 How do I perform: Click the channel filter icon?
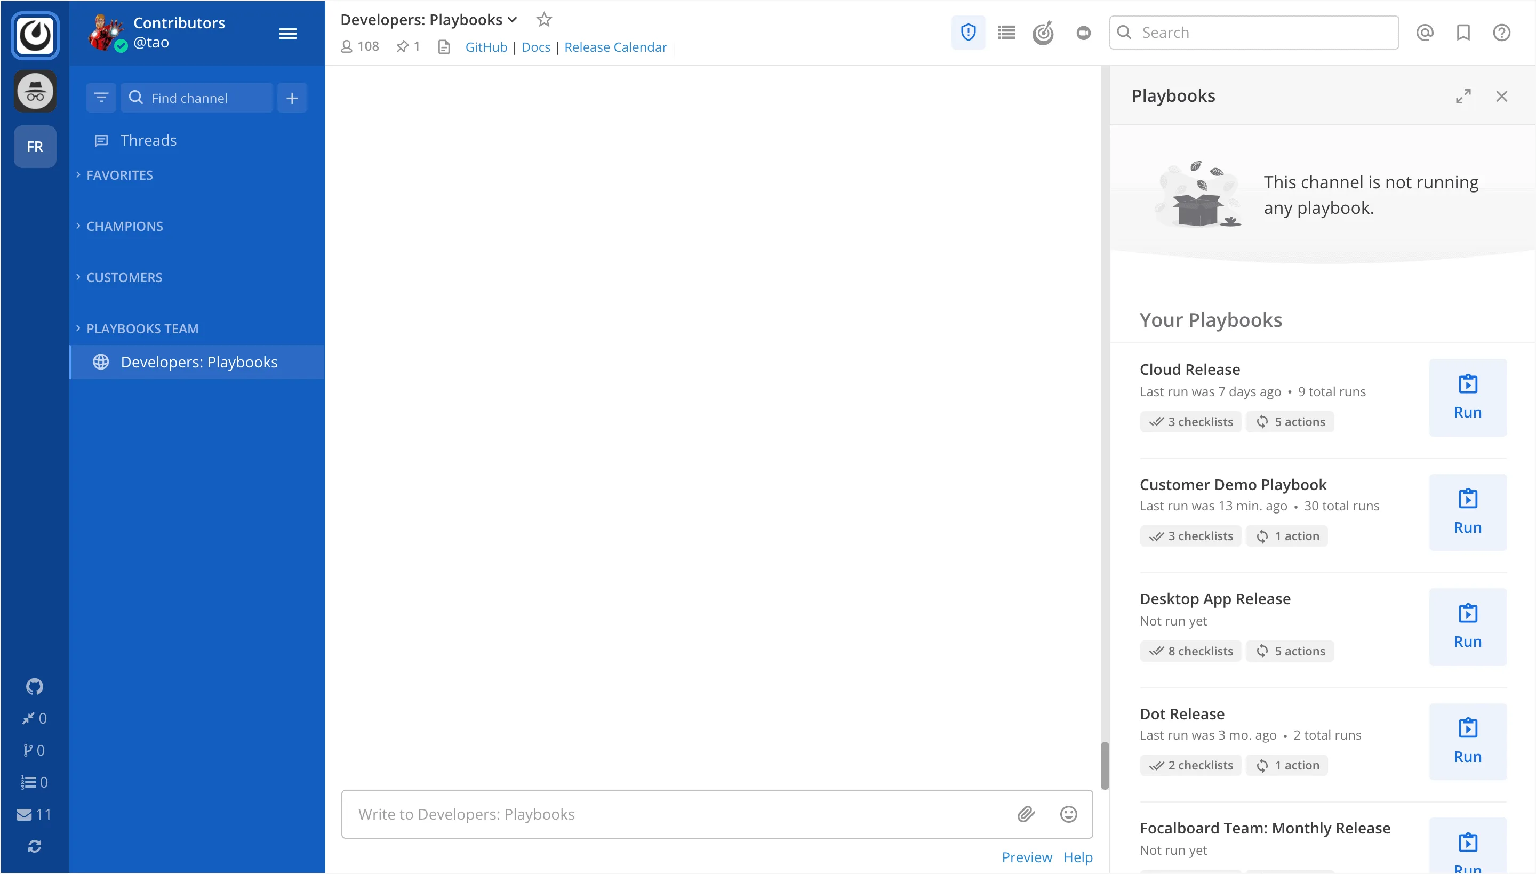pos(101,97)
